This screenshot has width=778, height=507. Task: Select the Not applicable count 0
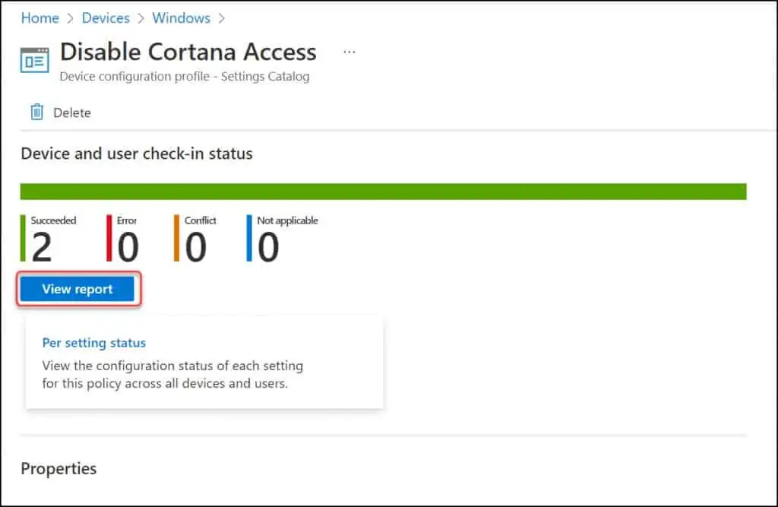tap(268, 247)
